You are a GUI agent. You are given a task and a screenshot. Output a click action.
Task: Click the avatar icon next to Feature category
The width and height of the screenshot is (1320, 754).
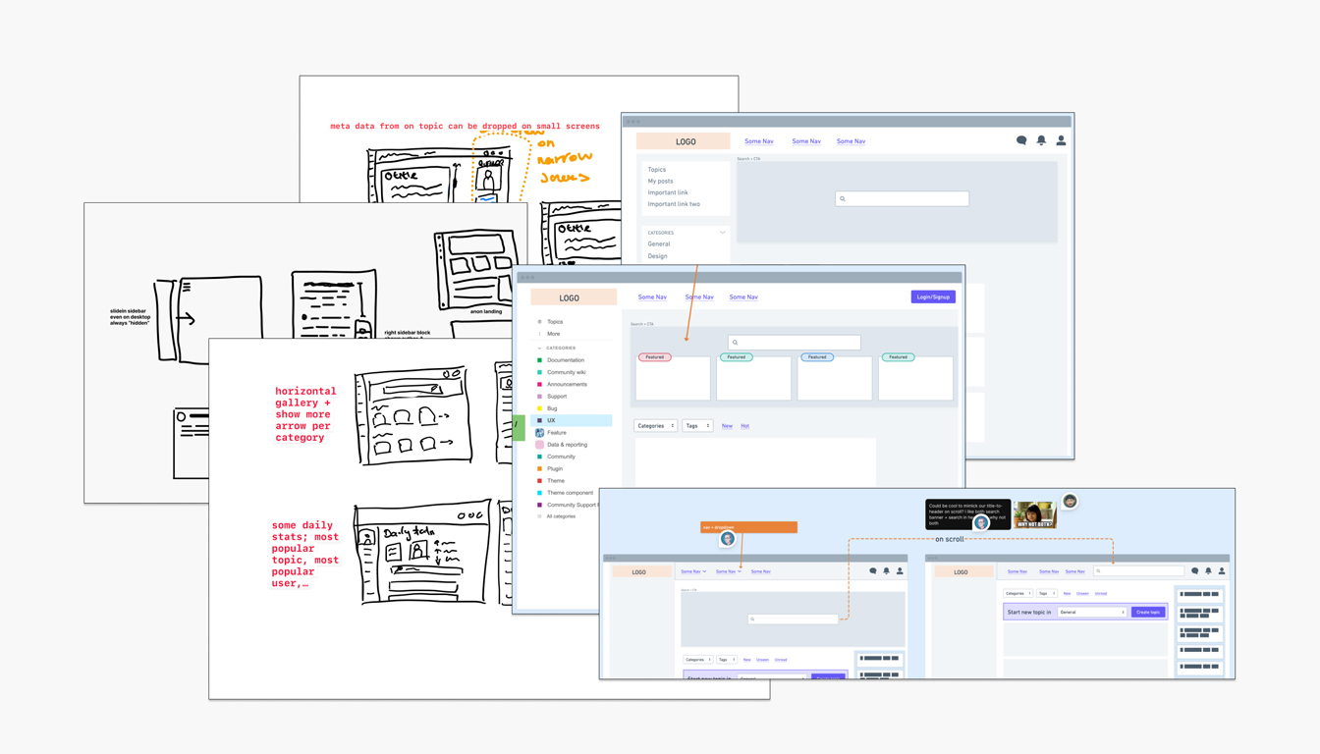coord(539,433)
